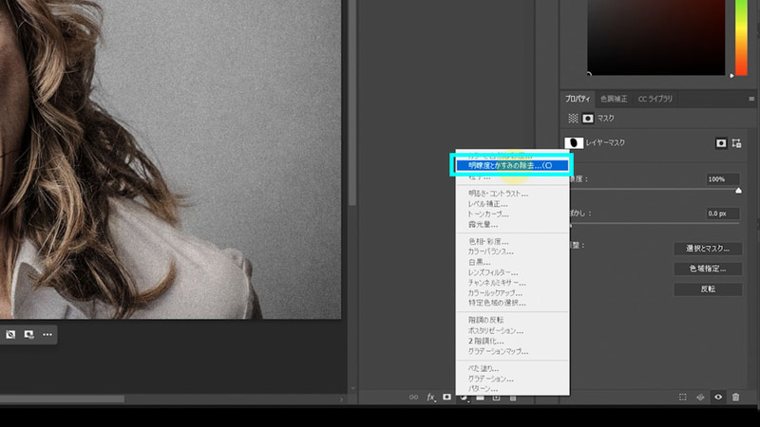760x427 pixels.
Task: Click the link layers icon
Action: click(413, 397)
